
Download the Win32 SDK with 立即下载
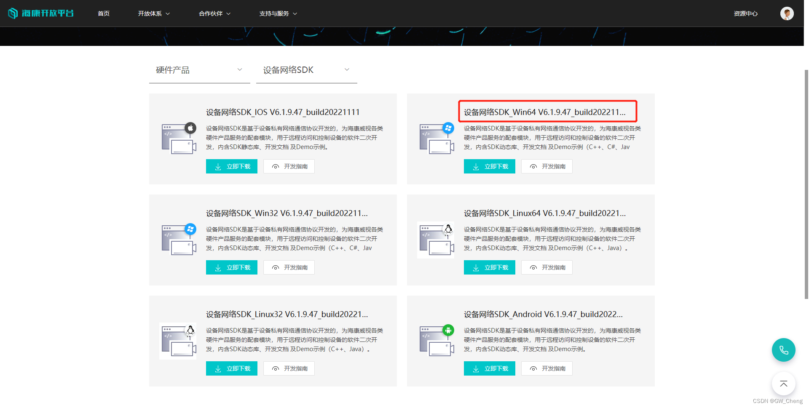[x=232, y=267]
